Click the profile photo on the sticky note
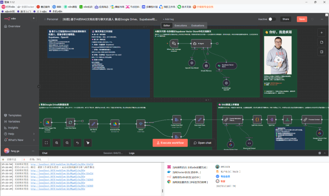The image size is (329, 196). [x=278, y=55]
